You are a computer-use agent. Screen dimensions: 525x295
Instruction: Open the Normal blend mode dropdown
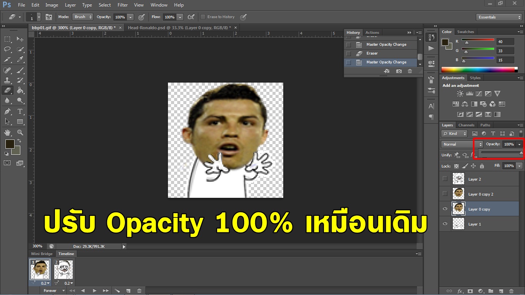pyautogui.click(x=462, y=144)
